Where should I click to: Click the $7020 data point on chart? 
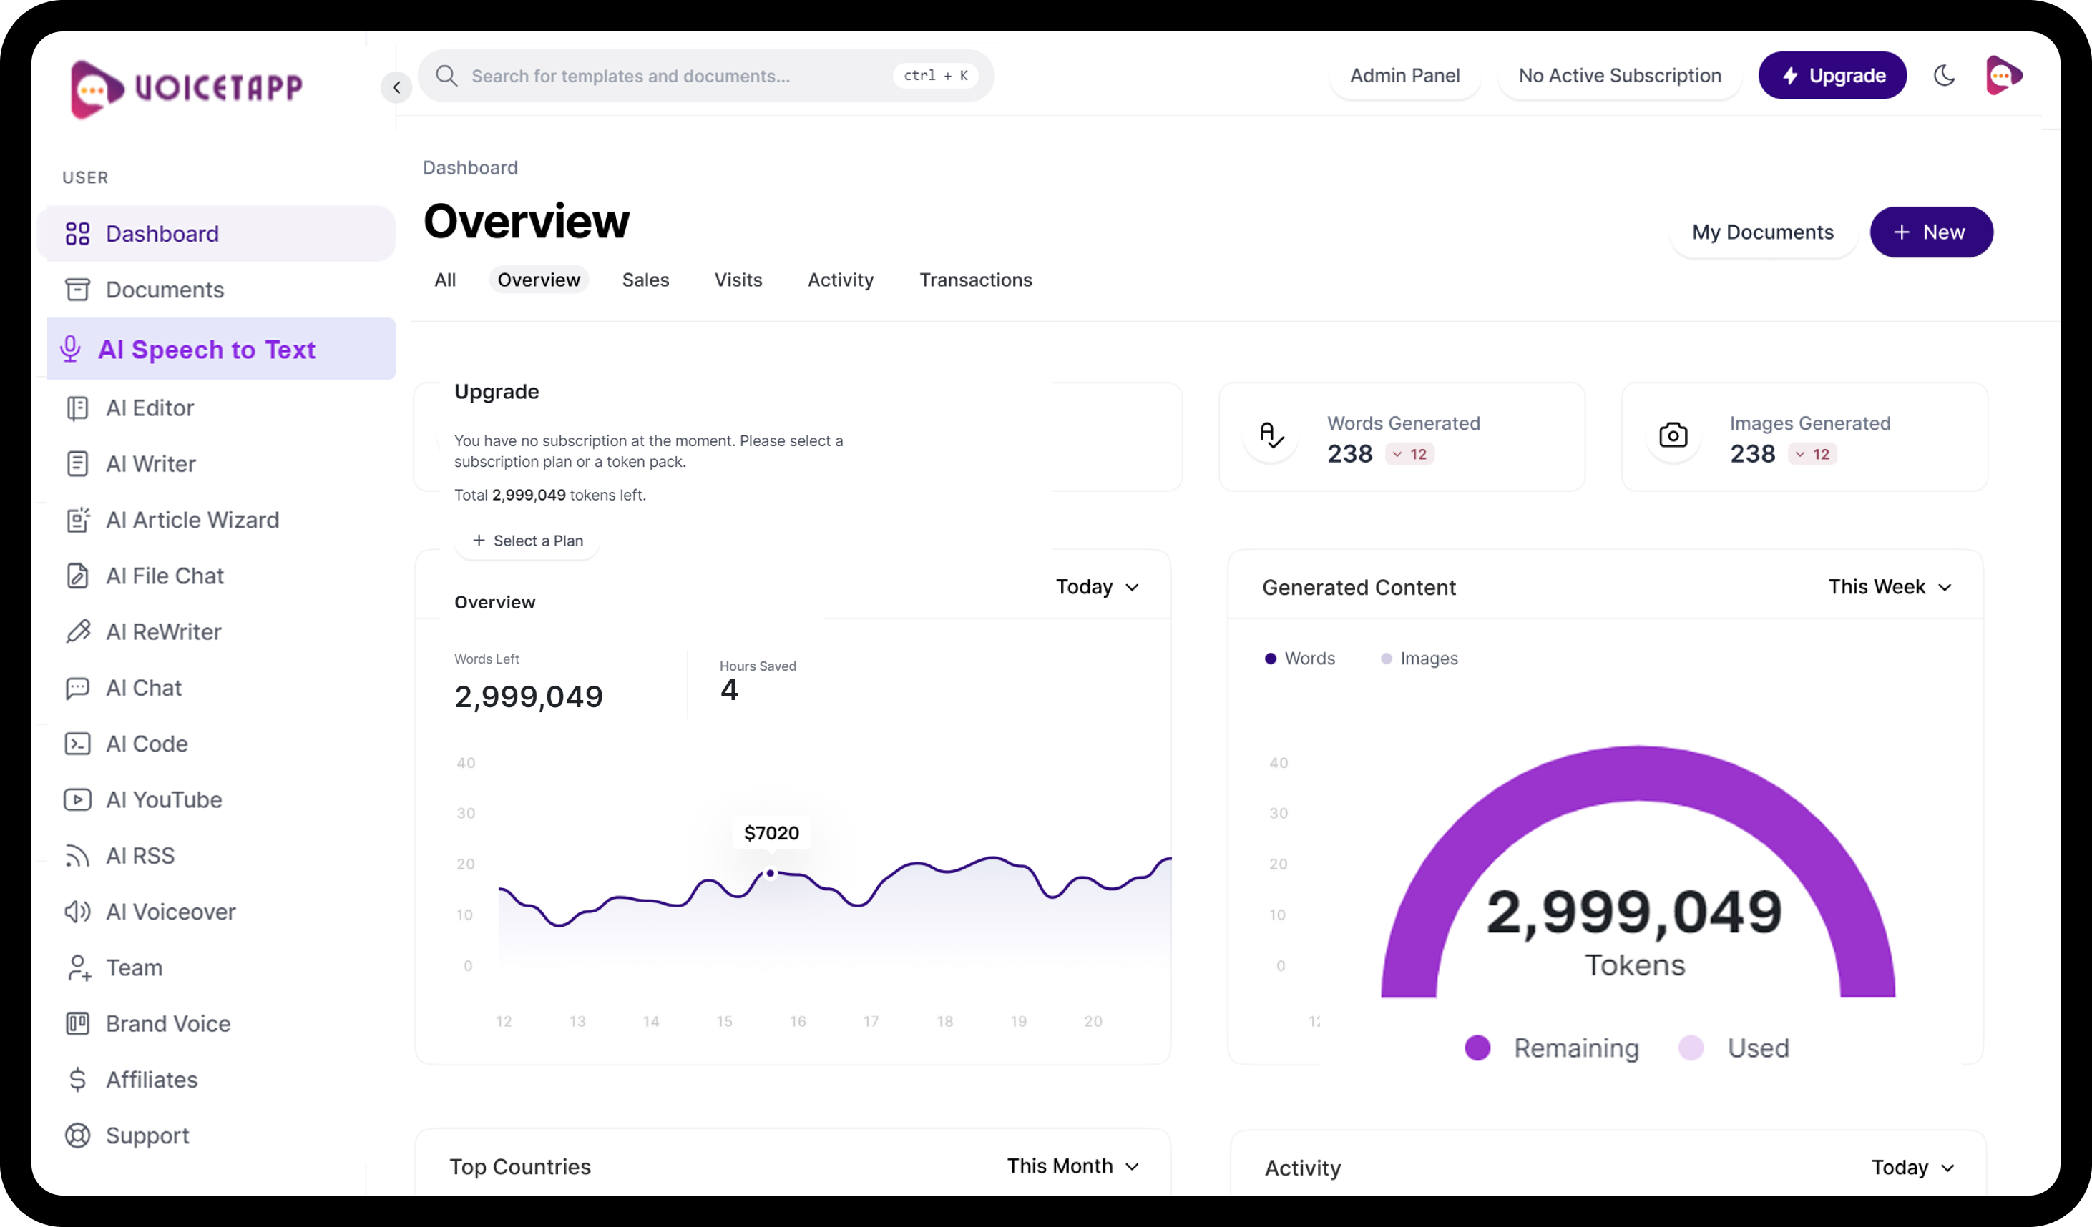pos(771,874)
